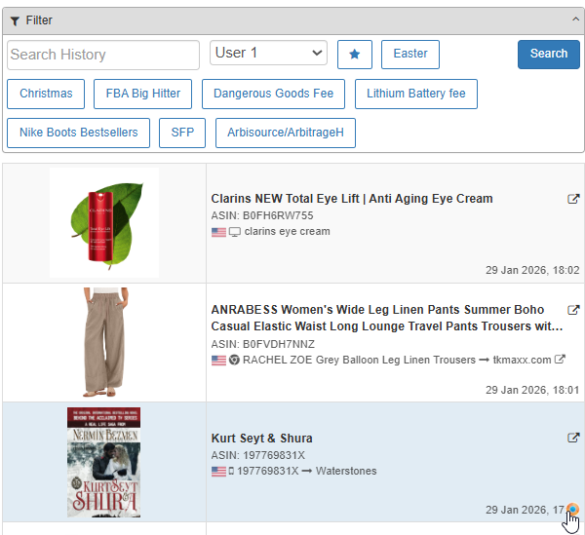The image size is (585, 535).
Task: Click the funnel Filter icon
Action: (15, 20)
